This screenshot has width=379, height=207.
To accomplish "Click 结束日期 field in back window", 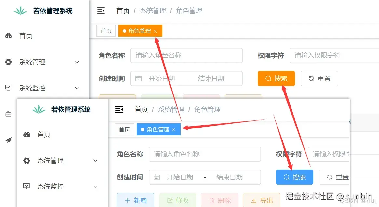I will pyautogui.click(x=211, y=79).
